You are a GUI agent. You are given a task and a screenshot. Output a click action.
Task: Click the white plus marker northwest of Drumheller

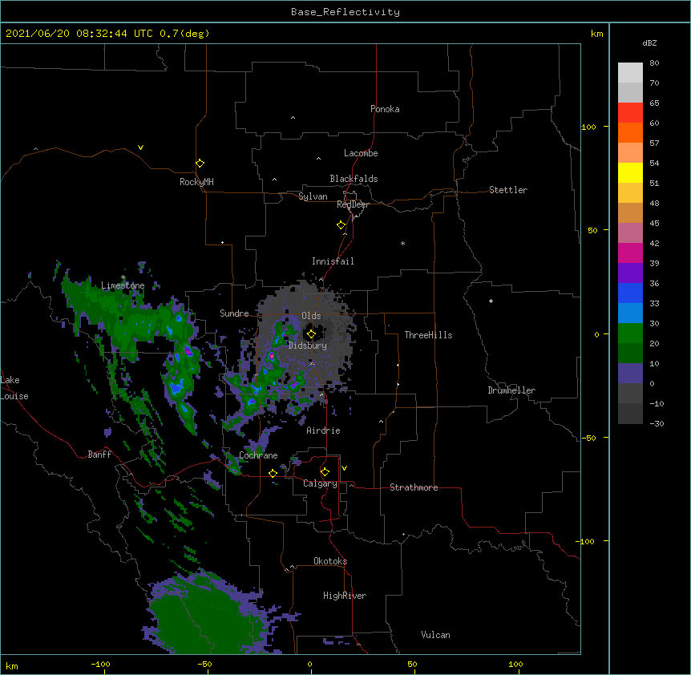(x=491, y=301)
